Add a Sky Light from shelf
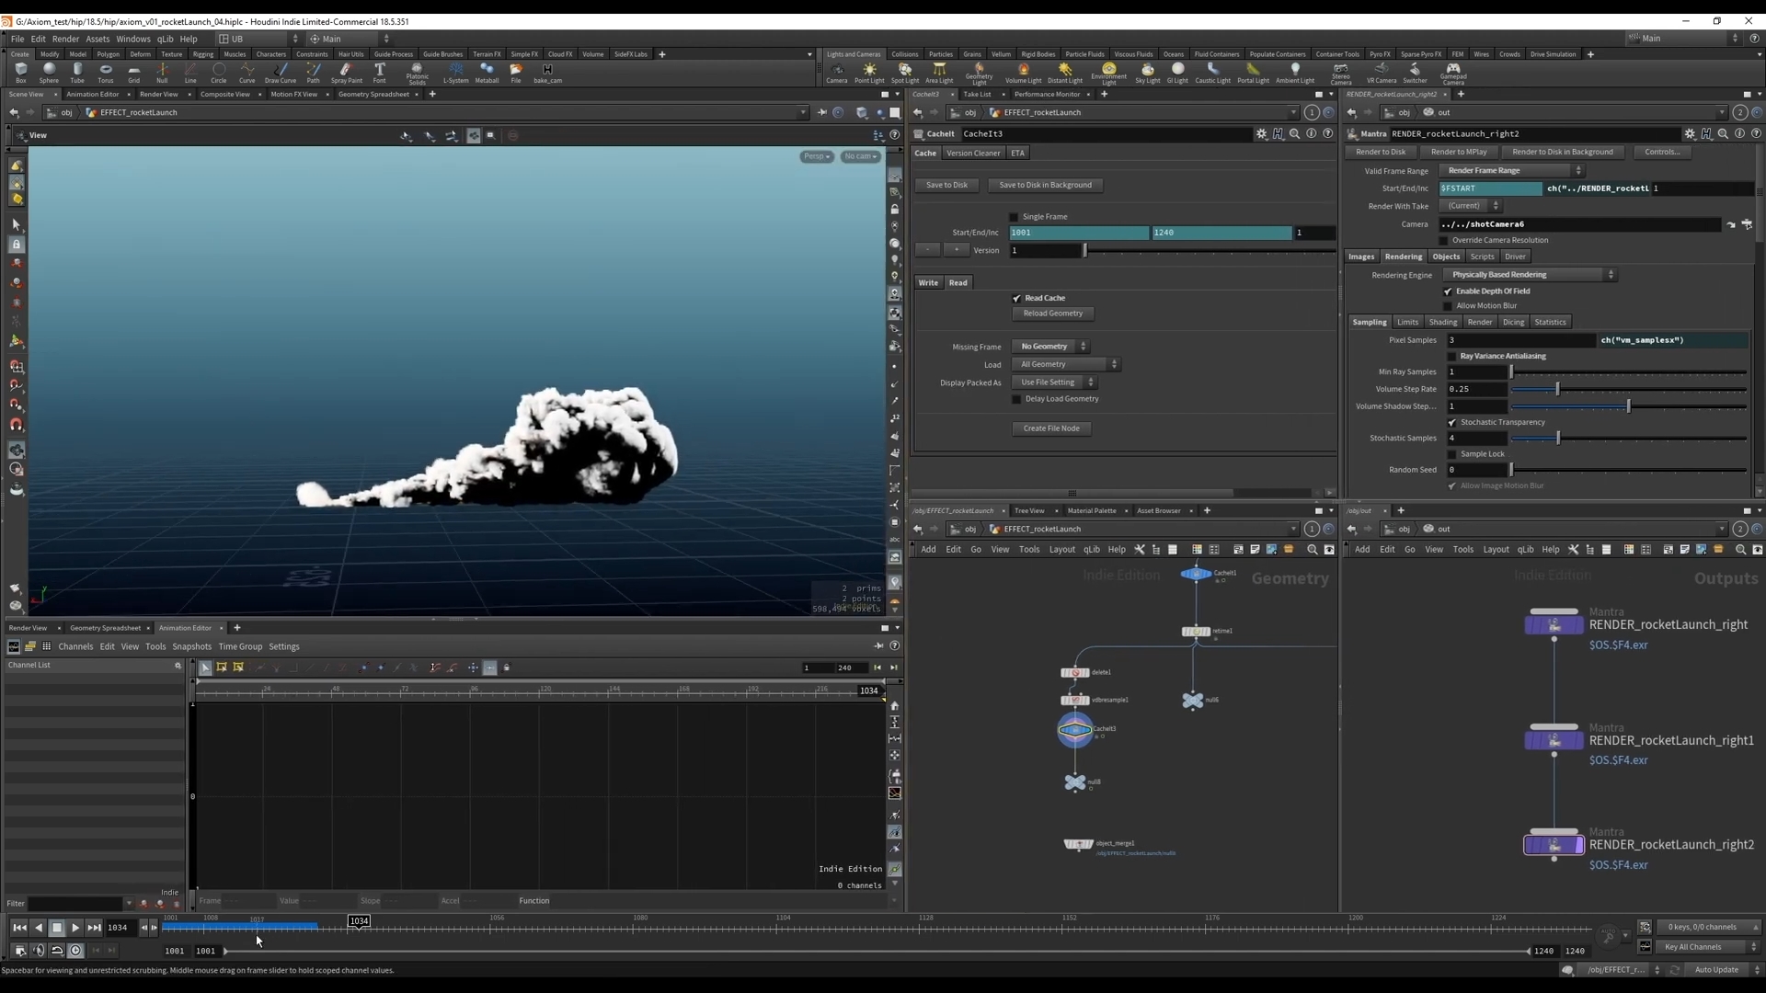 (x=1147, y=71)
